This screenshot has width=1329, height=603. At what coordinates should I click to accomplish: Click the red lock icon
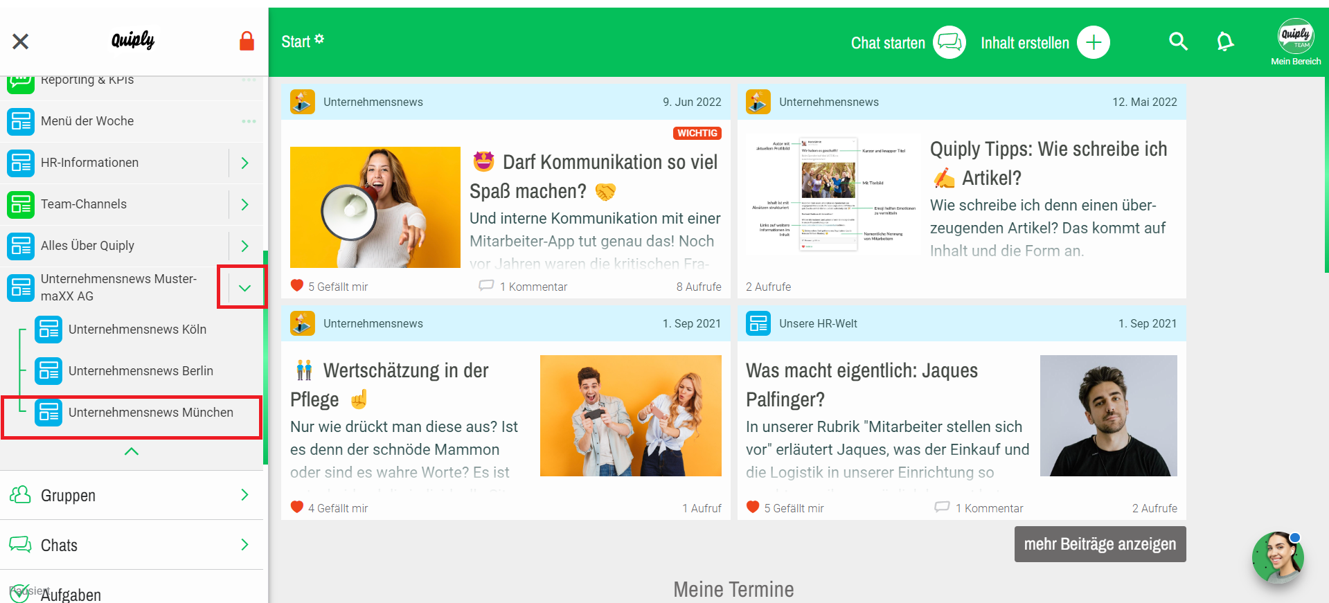[x=247, y=41]
